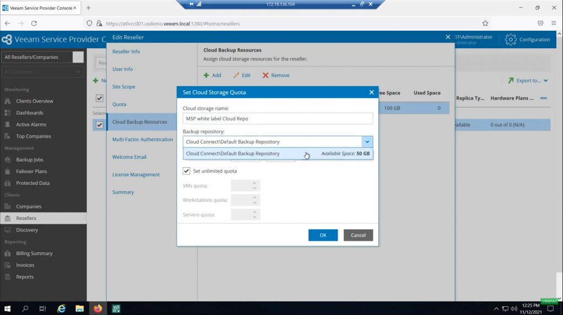Expand the Export to chevron
The image size is (563, 315).
(545, 81)
